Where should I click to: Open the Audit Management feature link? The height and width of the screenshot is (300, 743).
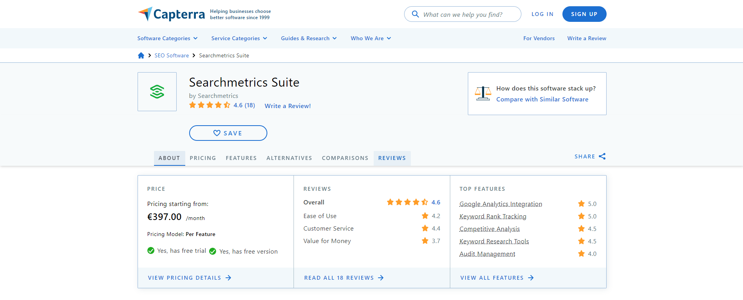click(487, 254)
